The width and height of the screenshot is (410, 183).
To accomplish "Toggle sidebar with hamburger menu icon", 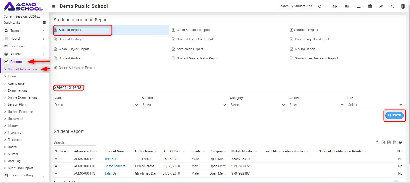I will (54, 6).
